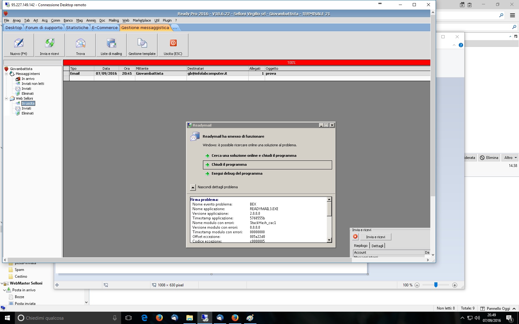Click Chiudi il programma option

click(x=268, y=165)
